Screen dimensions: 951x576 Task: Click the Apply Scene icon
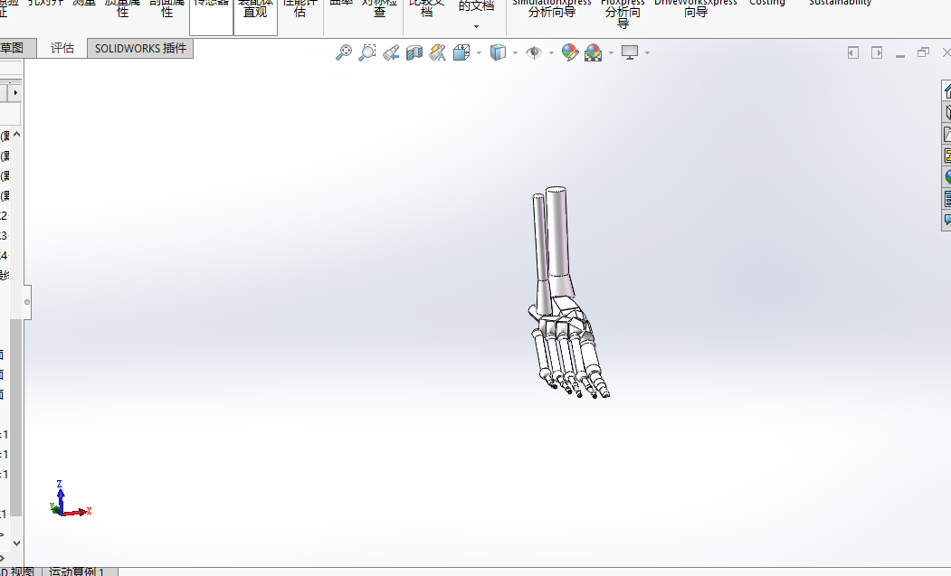pos(594,52)
